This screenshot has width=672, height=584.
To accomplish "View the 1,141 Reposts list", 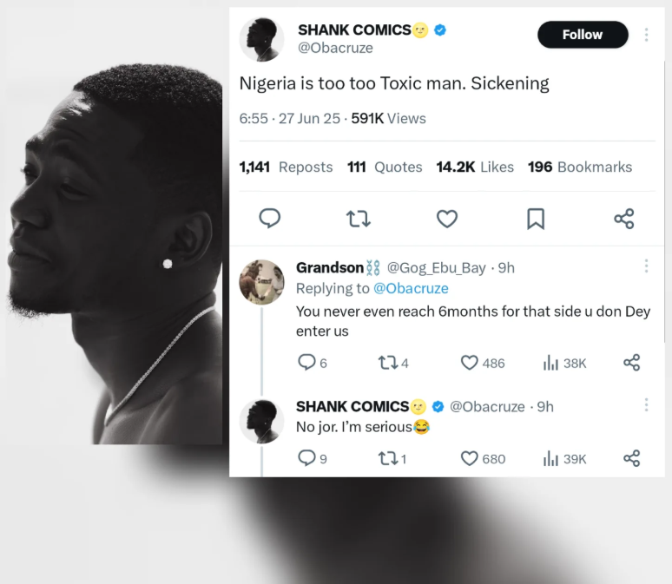I will [286, 167].
